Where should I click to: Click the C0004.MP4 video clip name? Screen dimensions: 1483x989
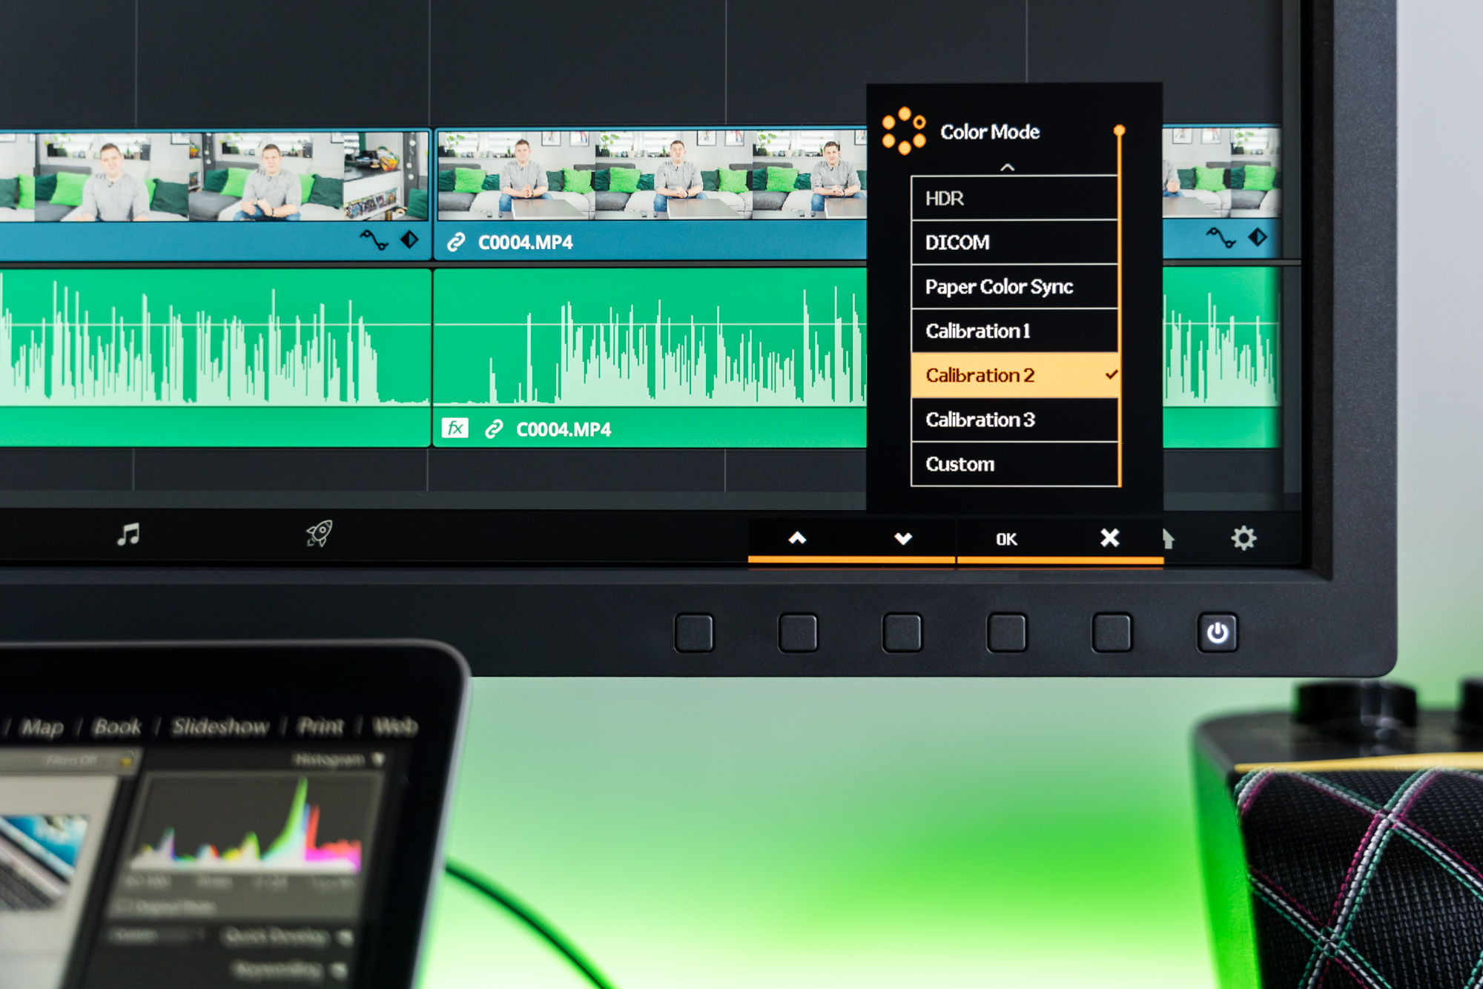click(x=525, y=242)
